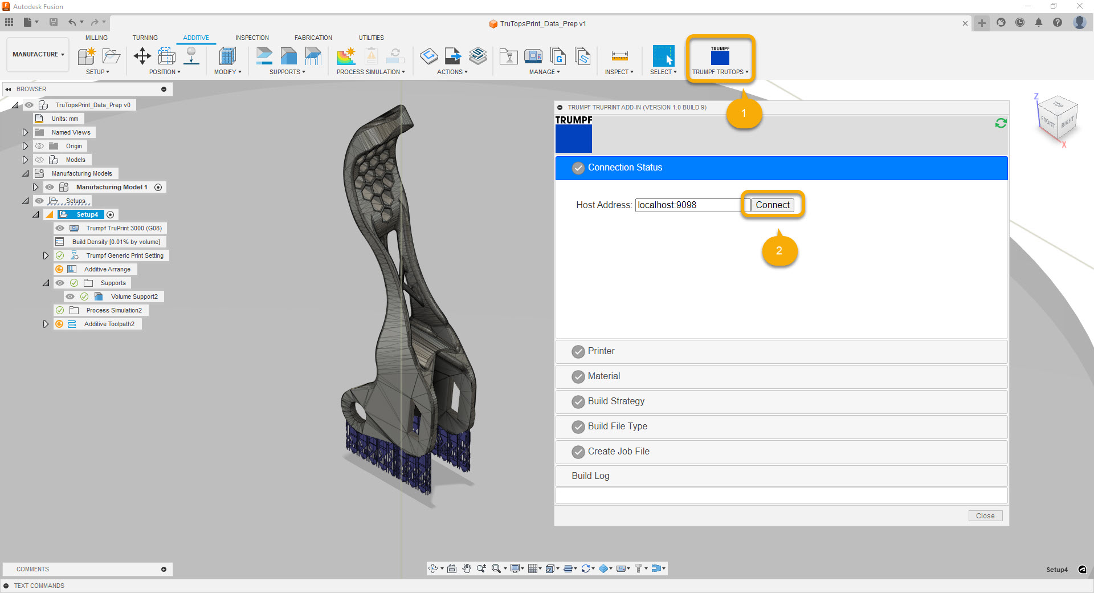The image size is (1094, 593).
Task: Click the Close button in TRUMPF panel
Action: pos(985,515)
